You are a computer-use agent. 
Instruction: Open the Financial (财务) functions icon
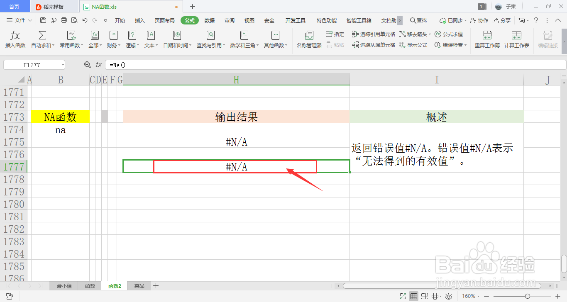click(113, 39)
